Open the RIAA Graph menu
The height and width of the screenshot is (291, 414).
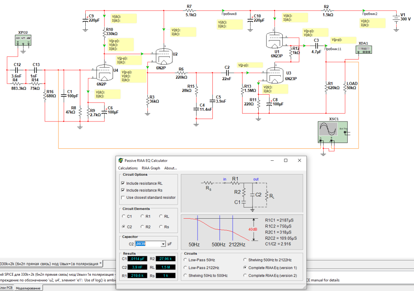click(151, 168)
